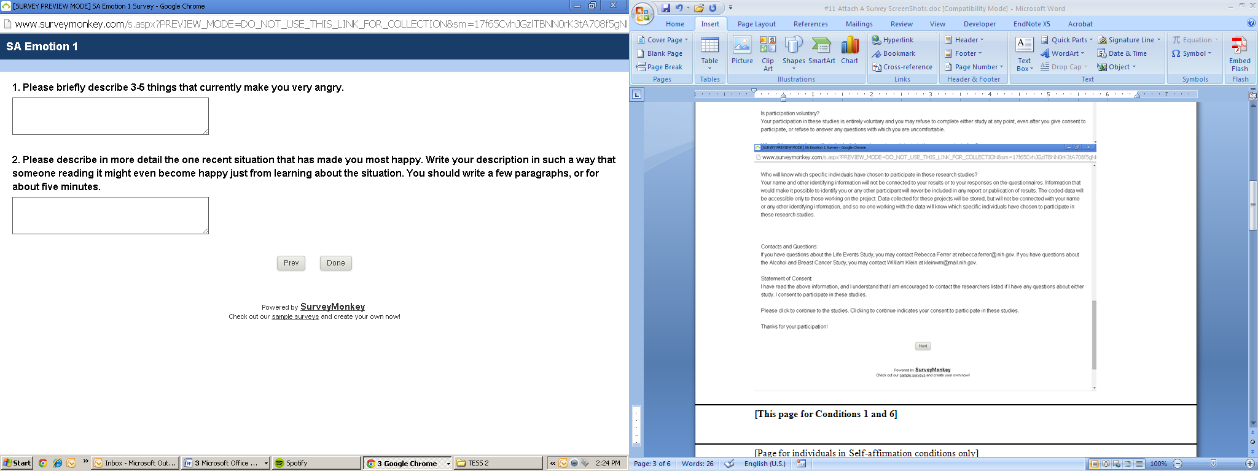This screenshot has width=1258, height=471.
Task: Switch Word to Web Layout view
Action: point(1117,464)
